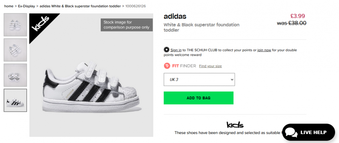339x143 pixels.
Task: Expand the UK 3 size dropdown arrow
Action: [232, 79]
